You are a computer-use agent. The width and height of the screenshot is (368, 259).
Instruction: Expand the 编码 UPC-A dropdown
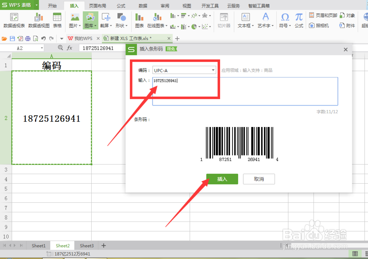click(213, 70)
